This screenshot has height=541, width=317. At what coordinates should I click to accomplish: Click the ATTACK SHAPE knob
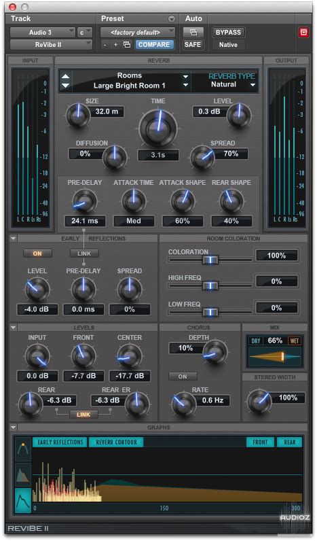pyautogui.click(x=183, y=201)
